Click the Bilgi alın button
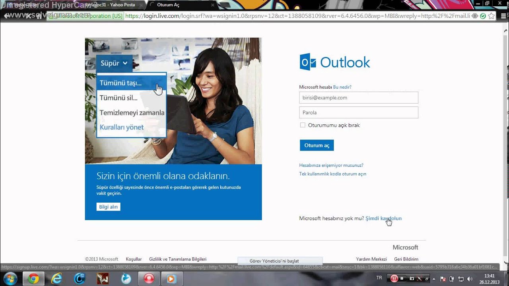509x286 pixels. [x=108, y=207]
